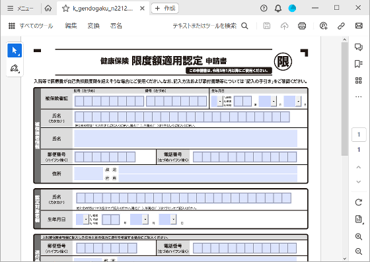The width and height of the screenshot is (370, 262).
Task: Select the pen signature tool
Action: (15, 69)
